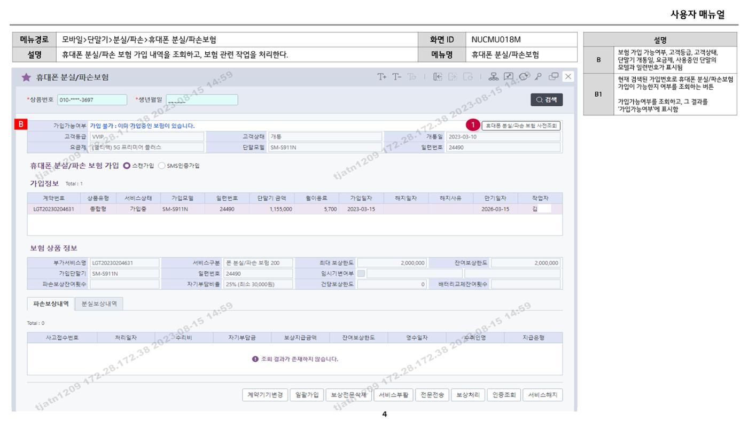Click the 전문전송 button

432,395
